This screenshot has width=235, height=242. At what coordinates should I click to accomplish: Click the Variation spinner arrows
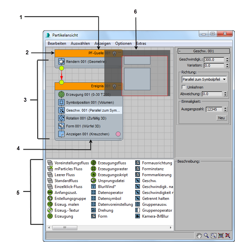(227, 66)
